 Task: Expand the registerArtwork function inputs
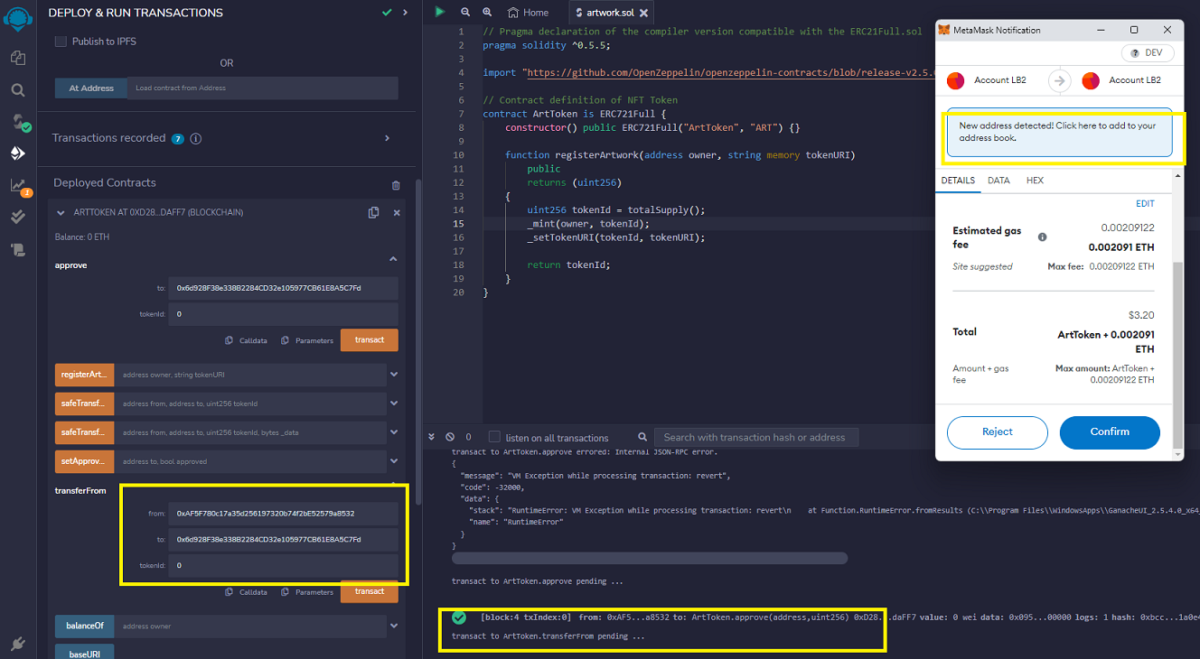pyautogui.click(x=394, y=375)
